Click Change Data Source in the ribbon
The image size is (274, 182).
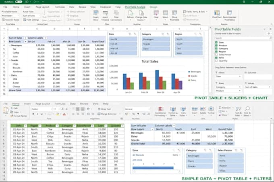141,15
